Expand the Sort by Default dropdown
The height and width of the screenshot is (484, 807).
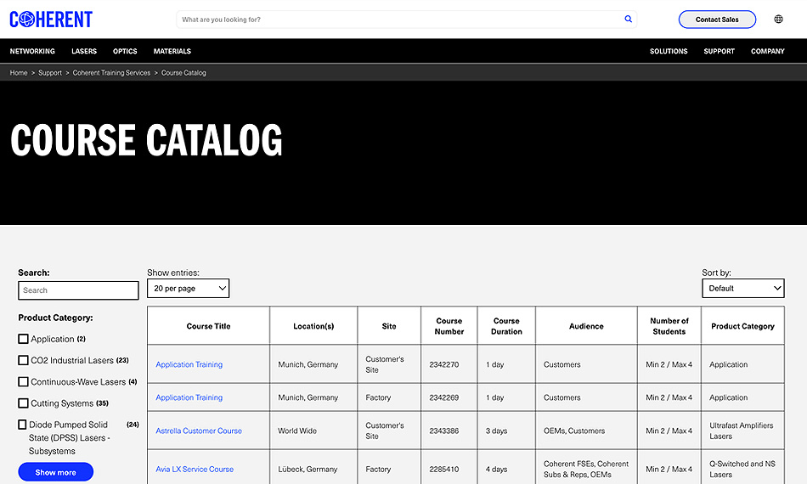(x=742, y=289)
